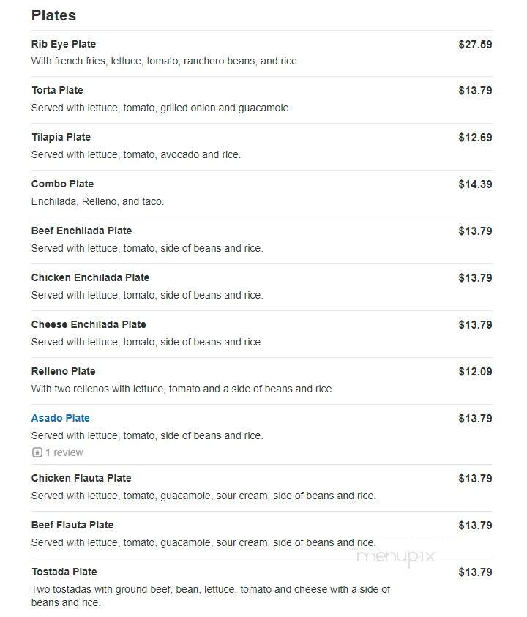
Task: Click the Cheese Enchilada Plate title
Action: tap(89, 324)
